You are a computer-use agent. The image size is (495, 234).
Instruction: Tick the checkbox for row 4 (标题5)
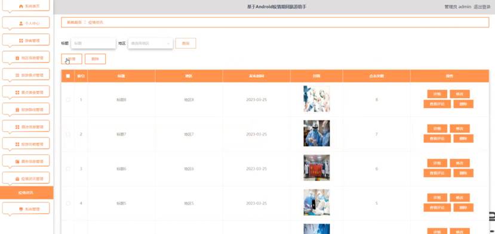tap(68, 204)
